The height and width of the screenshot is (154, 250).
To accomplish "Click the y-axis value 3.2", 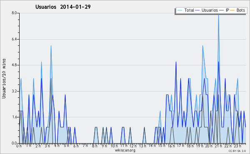I will (x=14, y=91).
